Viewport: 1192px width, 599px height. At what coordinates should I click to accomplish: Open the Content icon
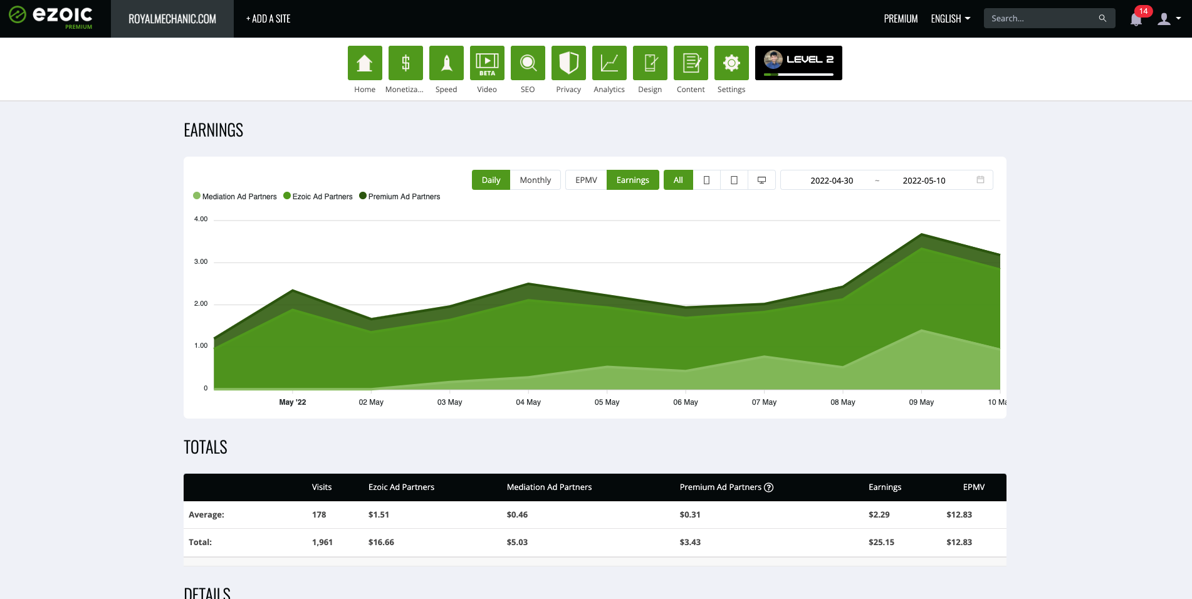click(691, 63)
